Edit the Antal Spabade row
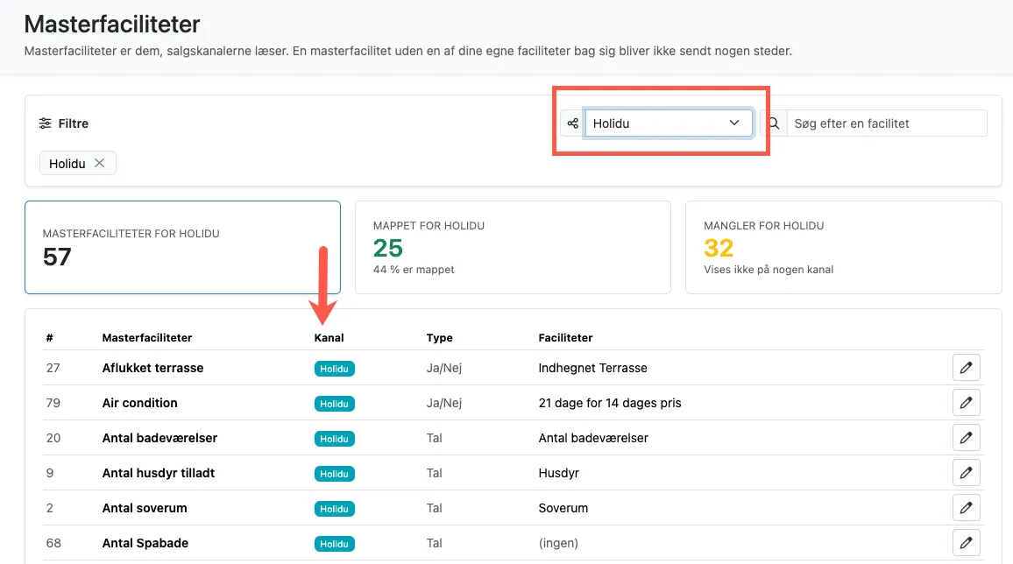1013x564 pixels. pos(966,543)
